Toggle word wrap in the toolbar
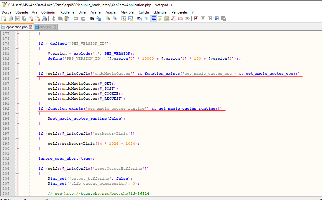The height and width of the screenshot is (200, 322). click(140, 19)
